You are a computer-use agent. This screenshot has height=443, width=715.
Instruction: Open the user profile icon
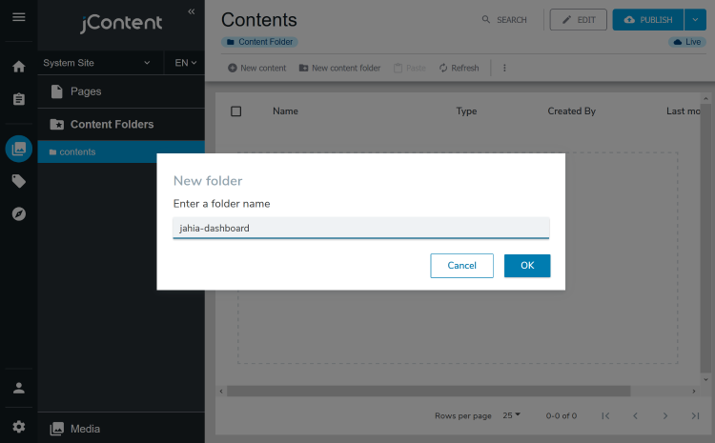(x=19, y=388)
